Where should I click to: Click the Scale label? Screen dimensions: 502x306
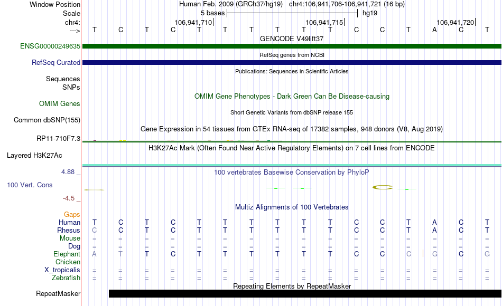point(71,13)
